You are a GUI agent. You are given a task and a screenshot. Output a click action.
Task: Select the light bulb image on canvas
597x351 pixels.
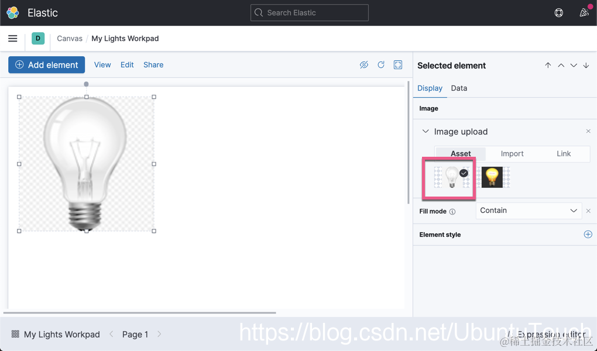(x=87, y=164)
